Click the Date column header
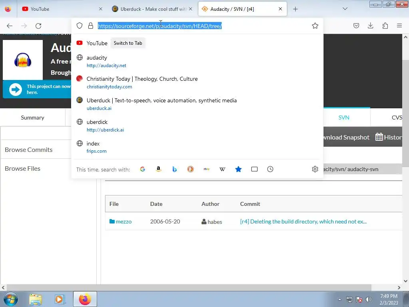The height and width of the screenshot is (307, 409). tap(156, 204)
